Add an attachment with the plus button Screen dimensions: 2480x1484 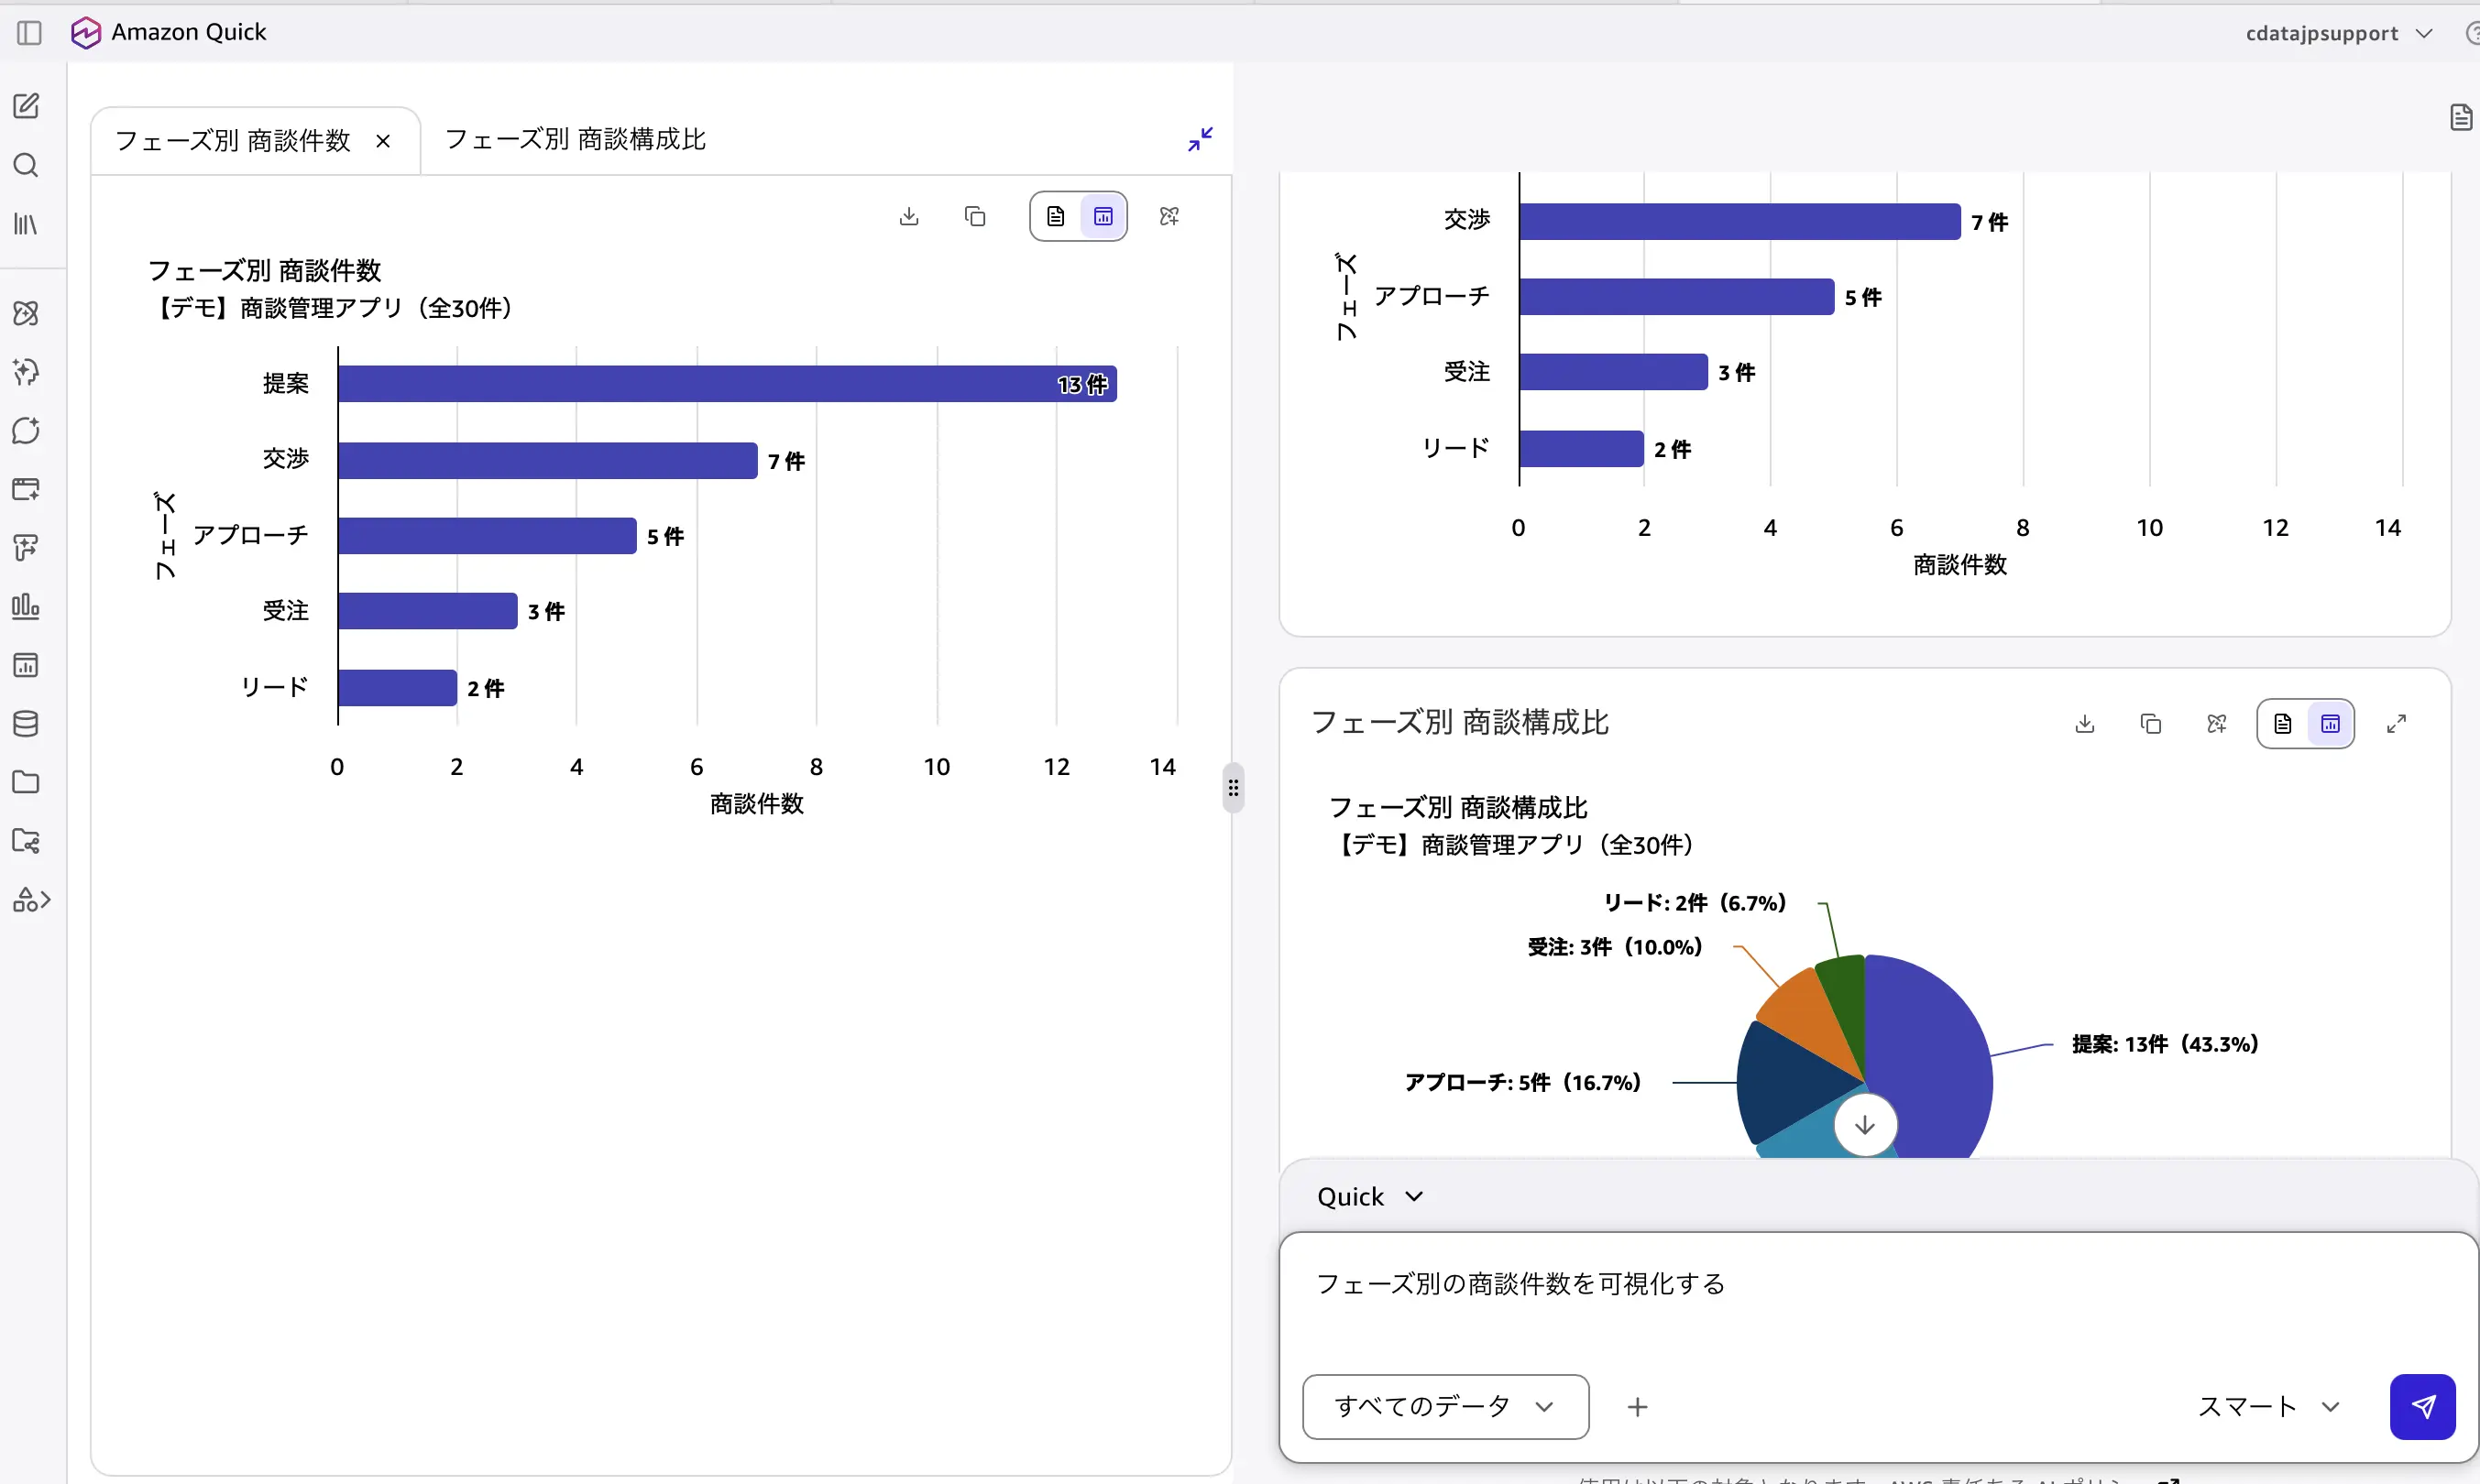1637,1406
